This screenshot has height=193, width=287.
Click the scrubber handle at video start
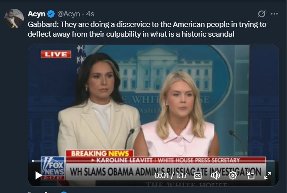tap(33, 161)
